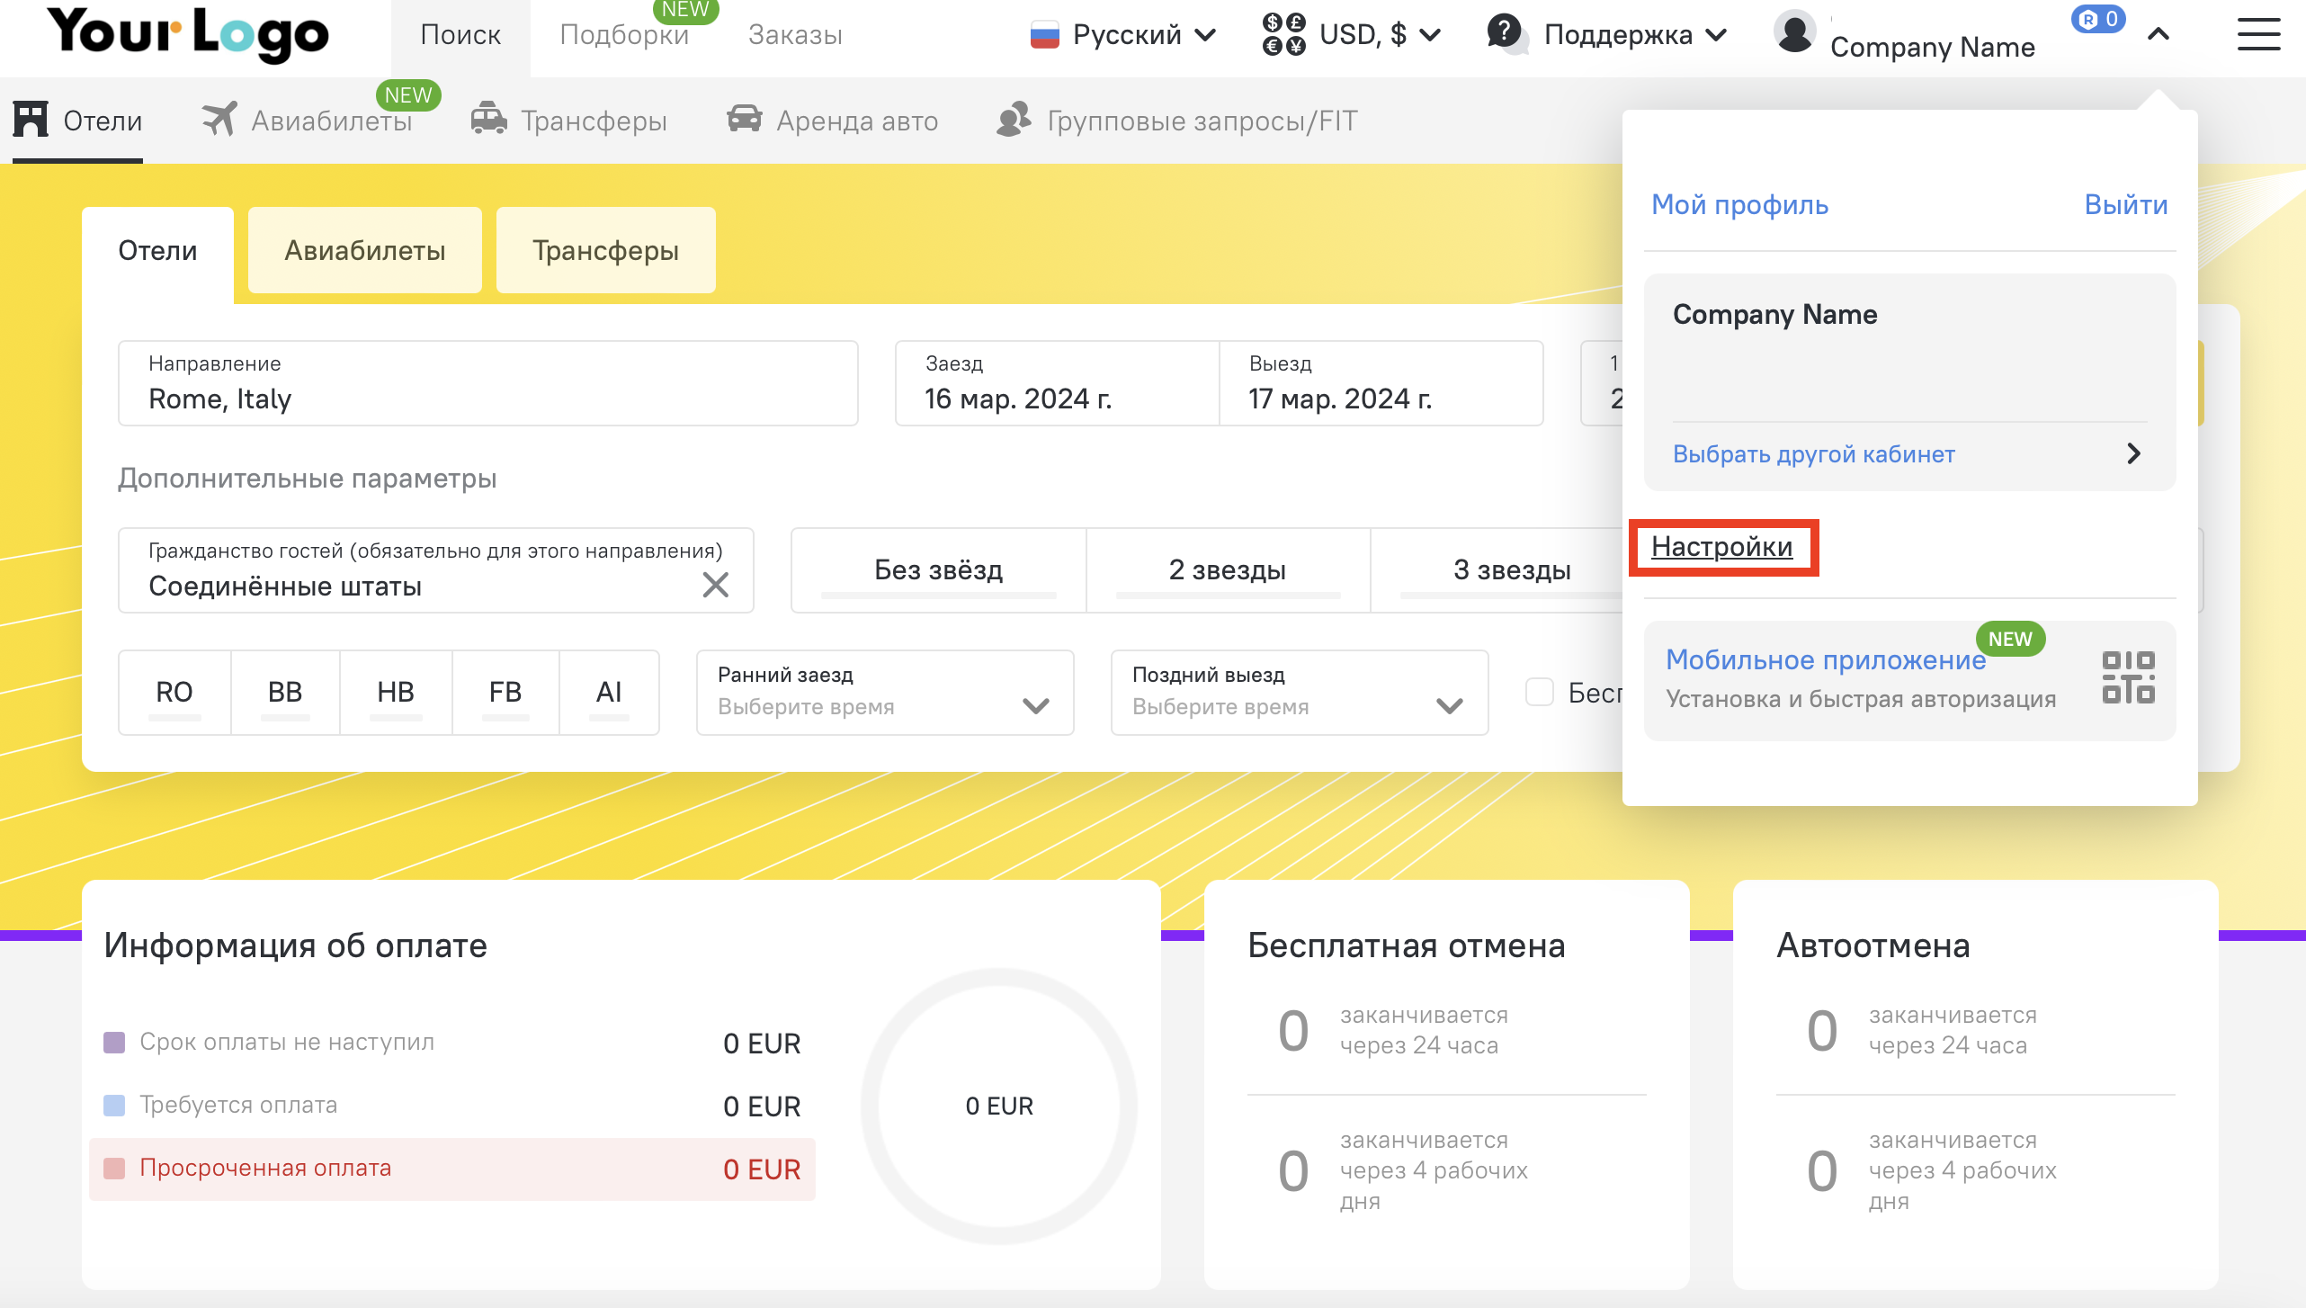The image size is (2306, 1308).
Task: Open the Заказы menu item
Action: (795, 35)
